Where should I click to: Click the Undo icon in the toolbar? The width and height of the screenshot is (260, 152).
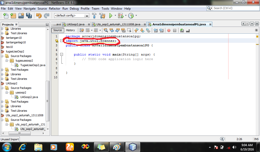point(39,15)
